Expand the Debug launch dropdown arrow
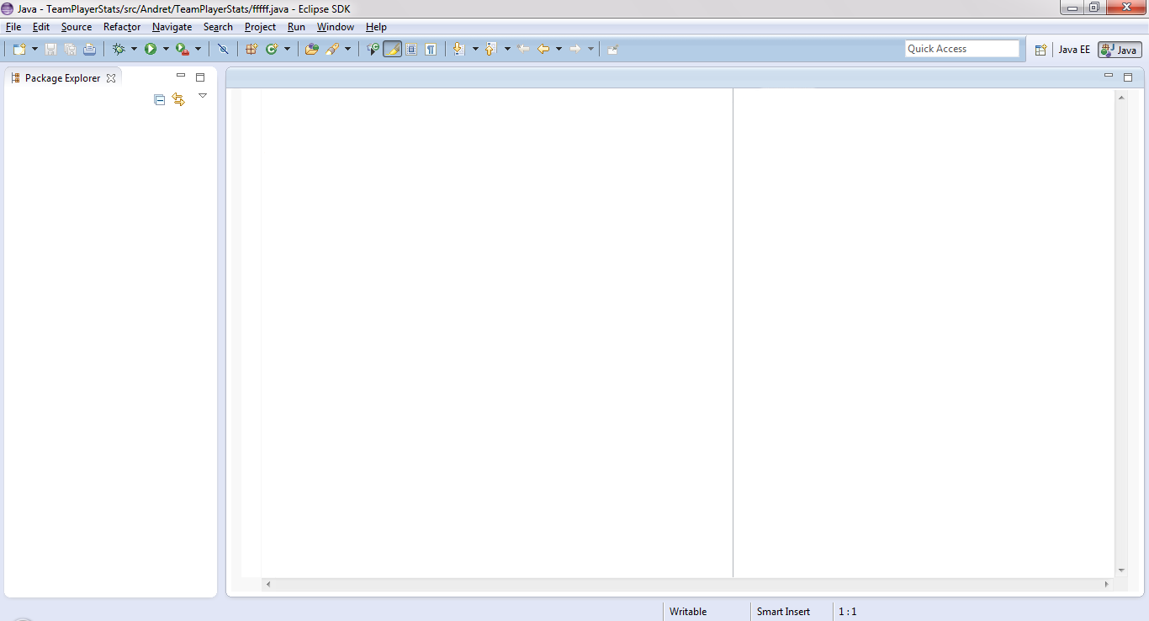This screenshot has width=1149, height=621. pos(134,49)
